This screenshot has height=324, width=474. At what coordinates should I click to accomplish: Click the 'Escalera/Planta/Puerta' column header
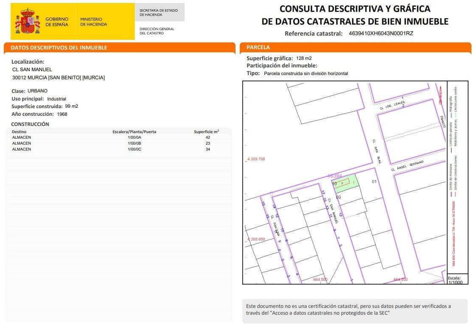(x=134, y=132)
